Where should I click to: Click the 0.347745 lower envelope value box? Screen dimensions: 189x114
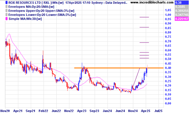click(x=182, y=15)
